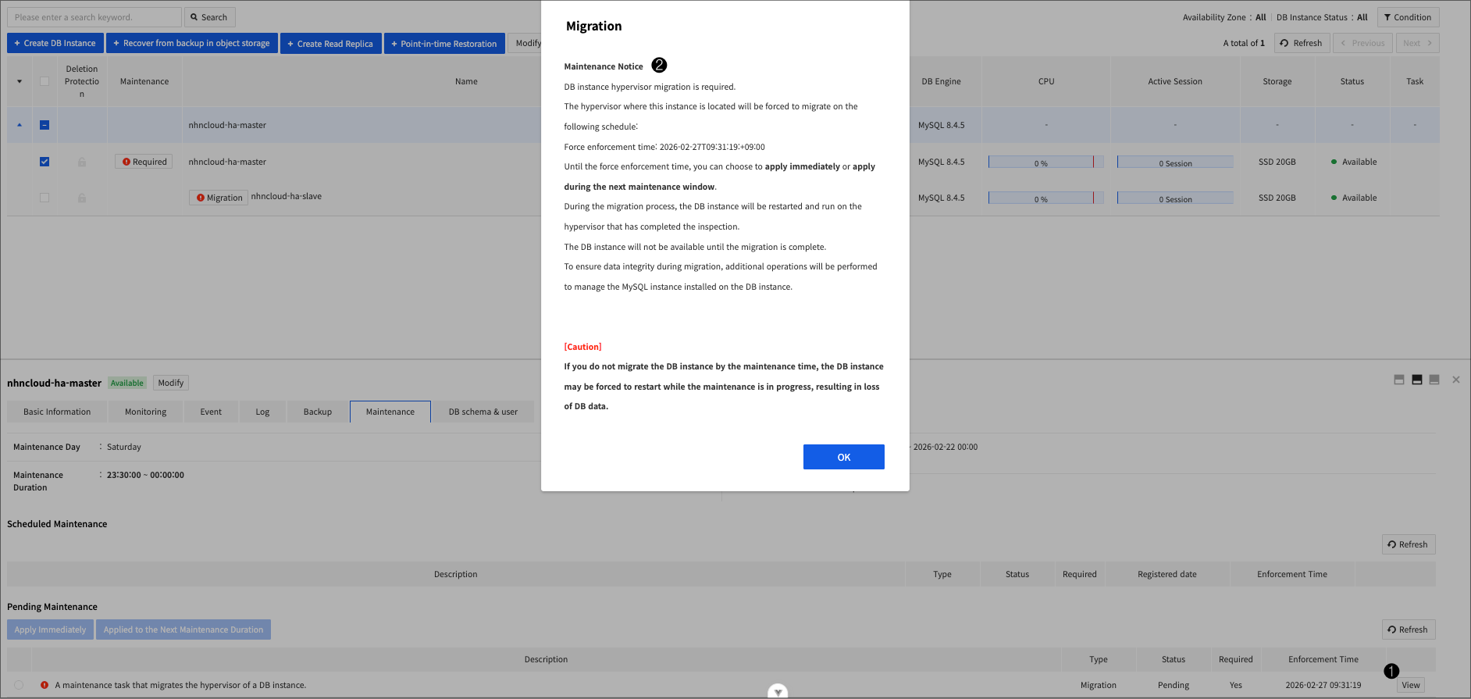The image size is (1471, 699).
Task: Click 'nhncloud-ha-slave' instance name
Action: [x=287, y=196]
